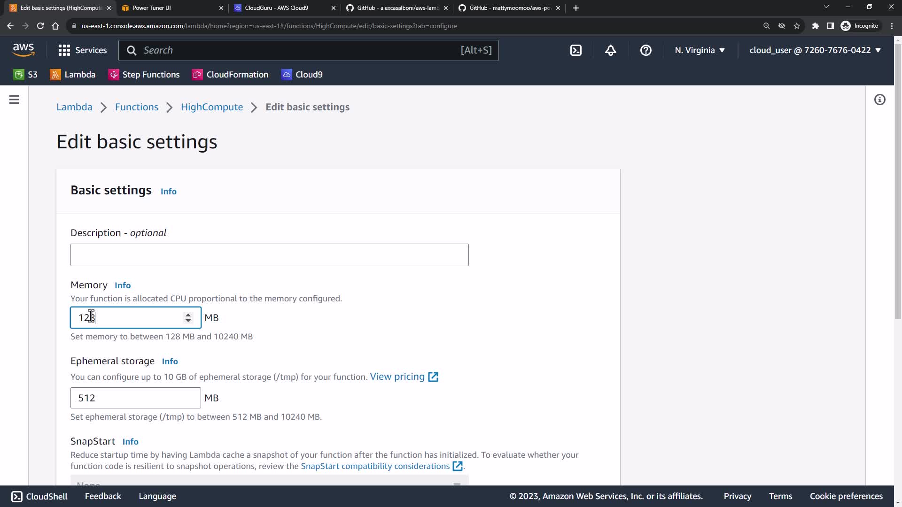Click the Ephemeral storage input field
This screenshot has width=902, height=507.
coord(135,398)
